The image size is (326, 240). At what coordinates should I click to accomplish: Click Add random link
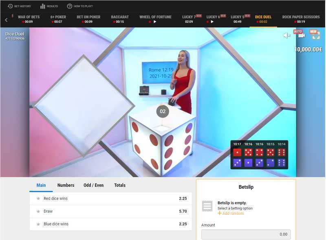[233, 213]
